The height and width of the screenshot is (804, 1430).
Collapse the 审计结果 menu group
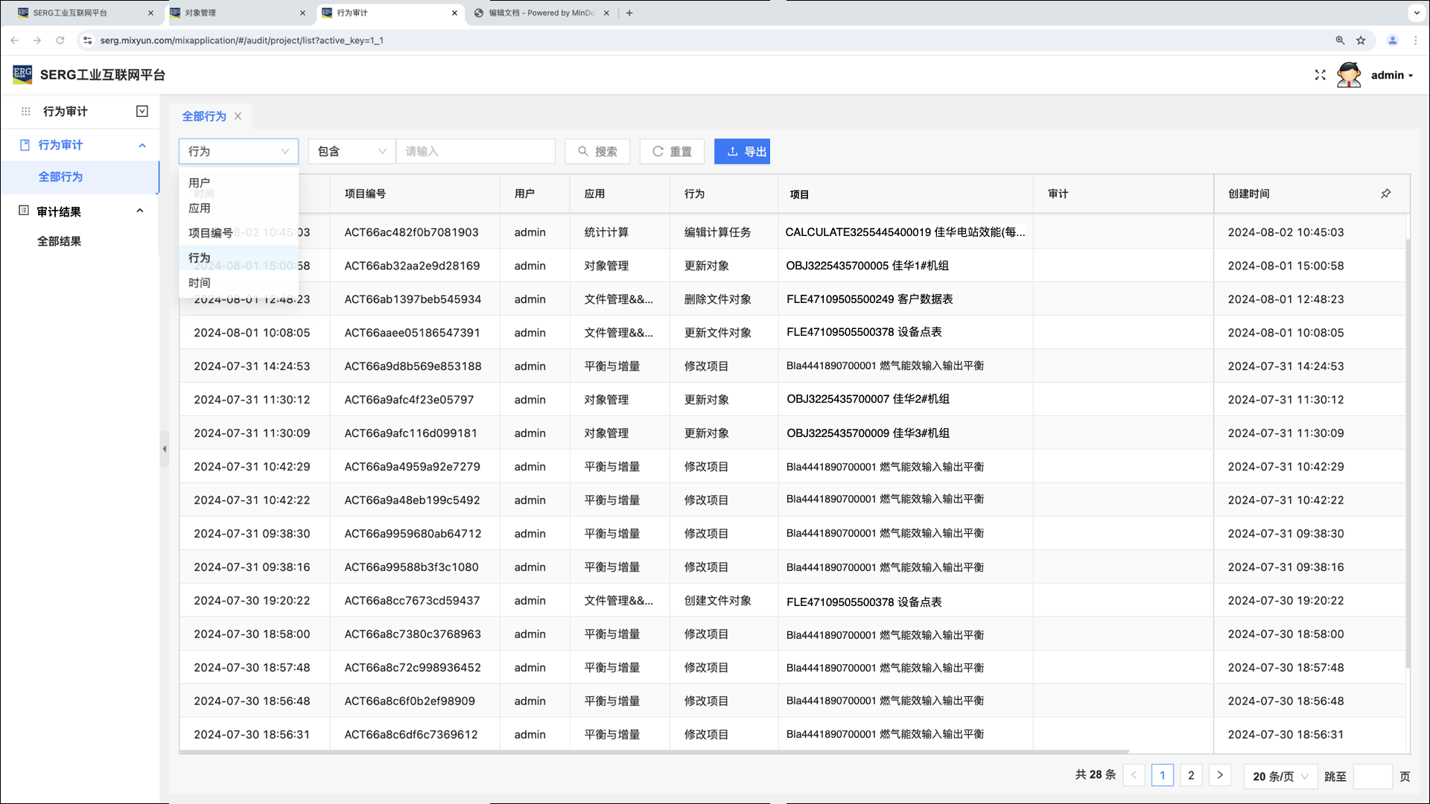coord(140,211)
